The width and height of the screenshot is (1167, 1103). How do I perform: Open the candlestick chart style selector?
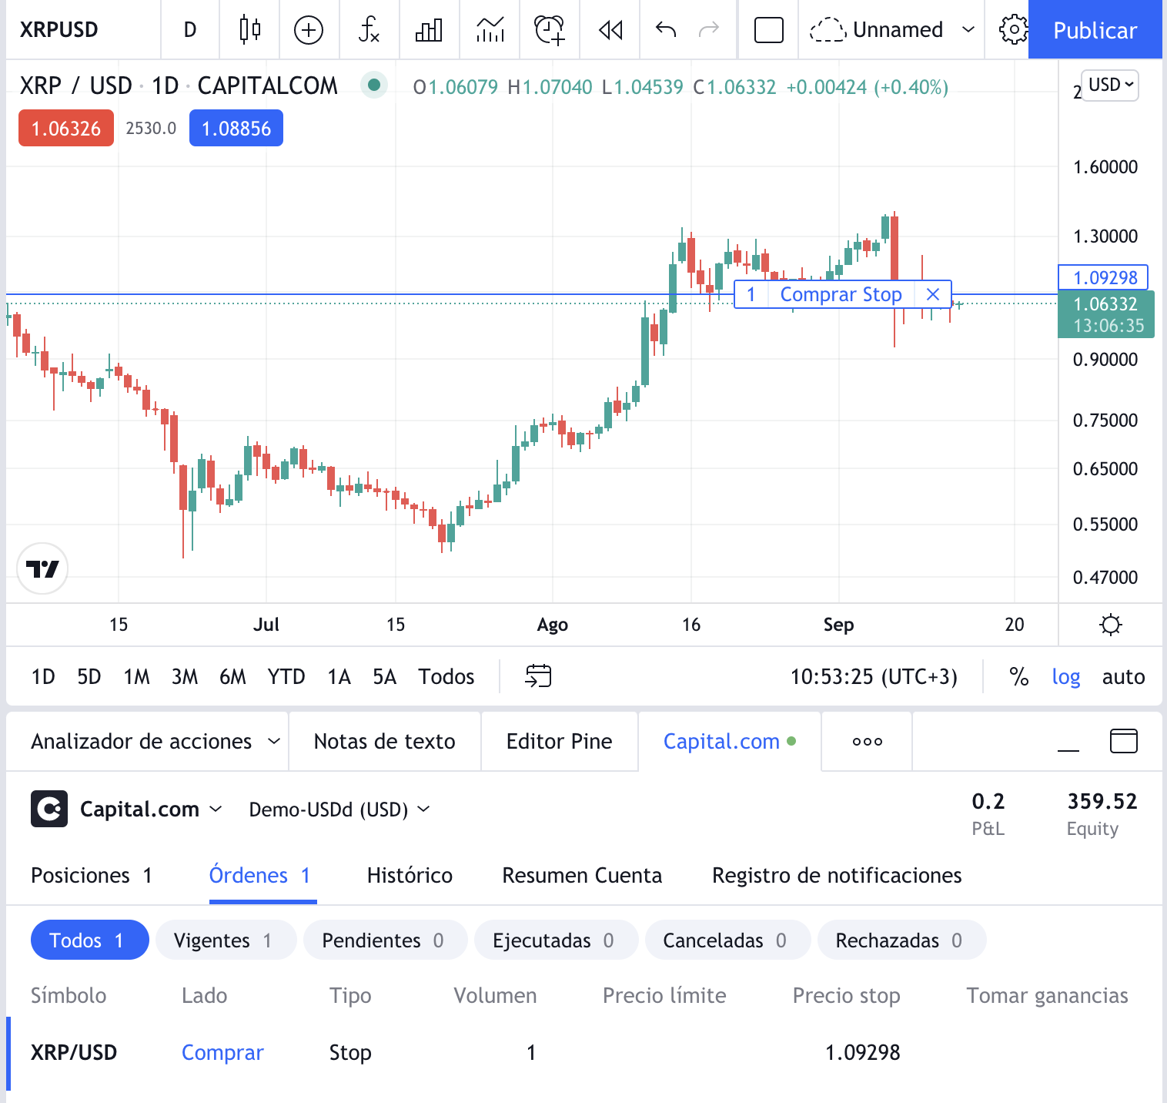(x=249, y=30)
